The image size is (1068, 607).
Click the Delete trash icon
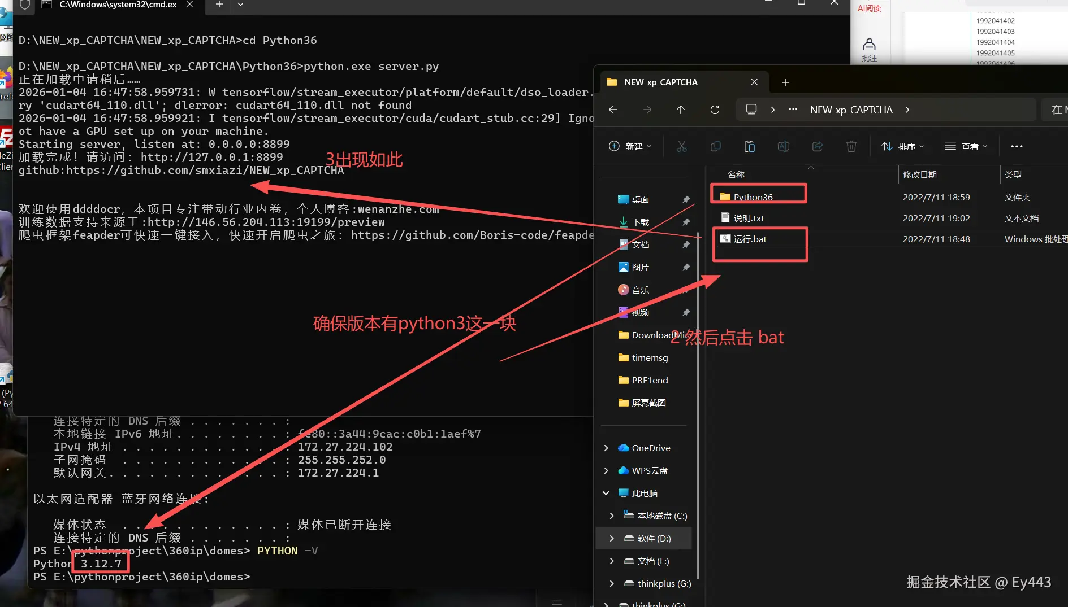[x=851, y=146]
